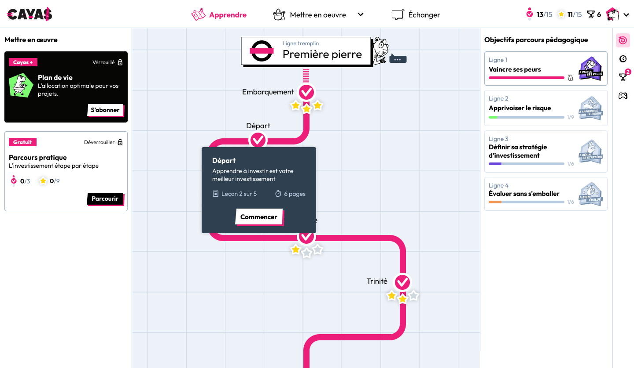Click Commencer in the Départ popup
Screen dimensions: 634x368
pyautogui.click(x=259, y=216)
